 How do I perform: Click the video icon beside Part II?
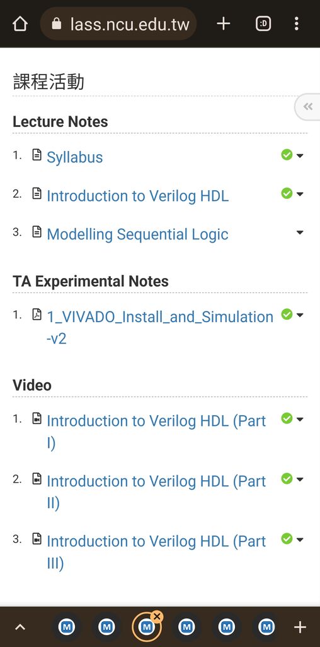tap(37, 479)
